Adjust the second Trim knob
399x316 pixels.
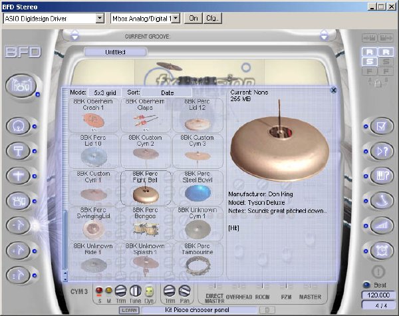[x=170, y=291]
